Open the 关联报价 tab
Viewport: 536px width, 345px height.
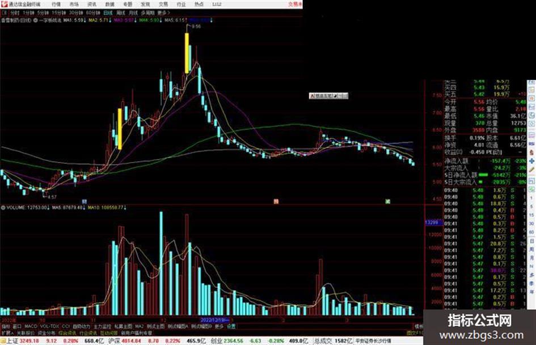click(26, 333)
